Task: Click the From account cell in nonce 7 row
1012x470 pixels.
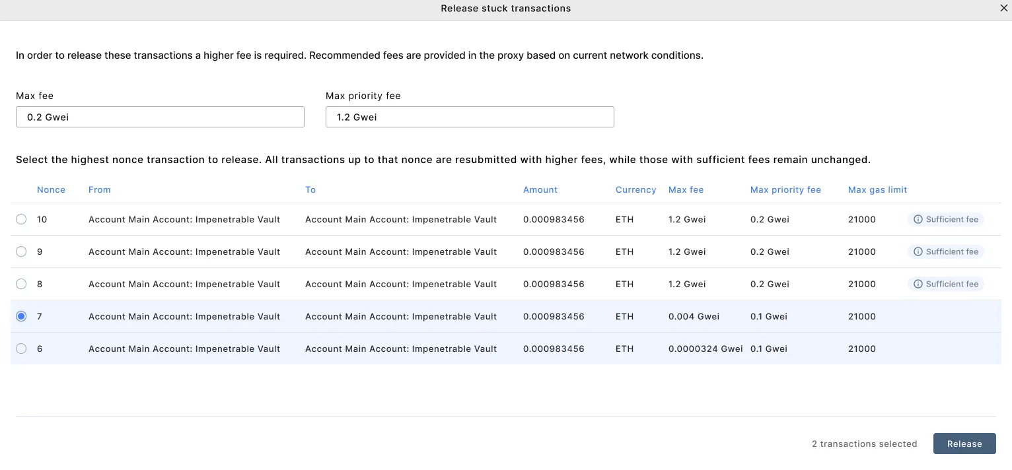Action: tap(184, 316)
